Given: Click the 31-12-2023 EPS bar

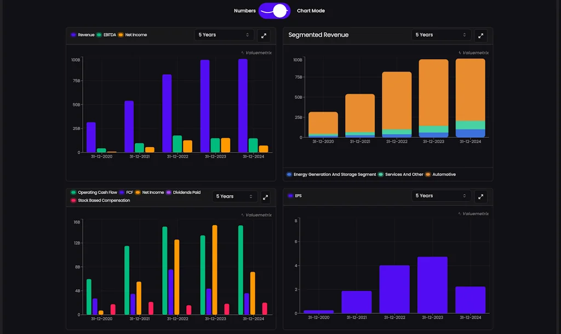Looking at the screenshot, I should [432, 284].
